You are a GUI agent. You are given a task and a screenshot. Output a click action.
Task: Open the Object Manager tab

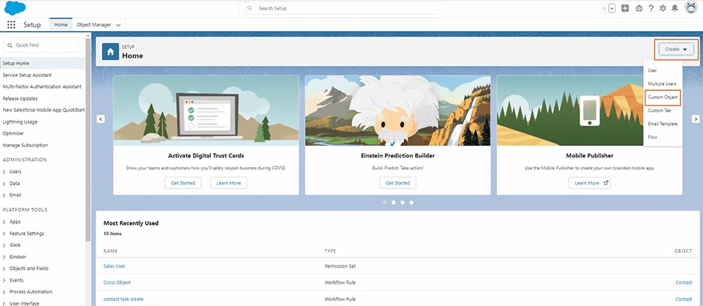pyautogui.click(x=94, y=24)
